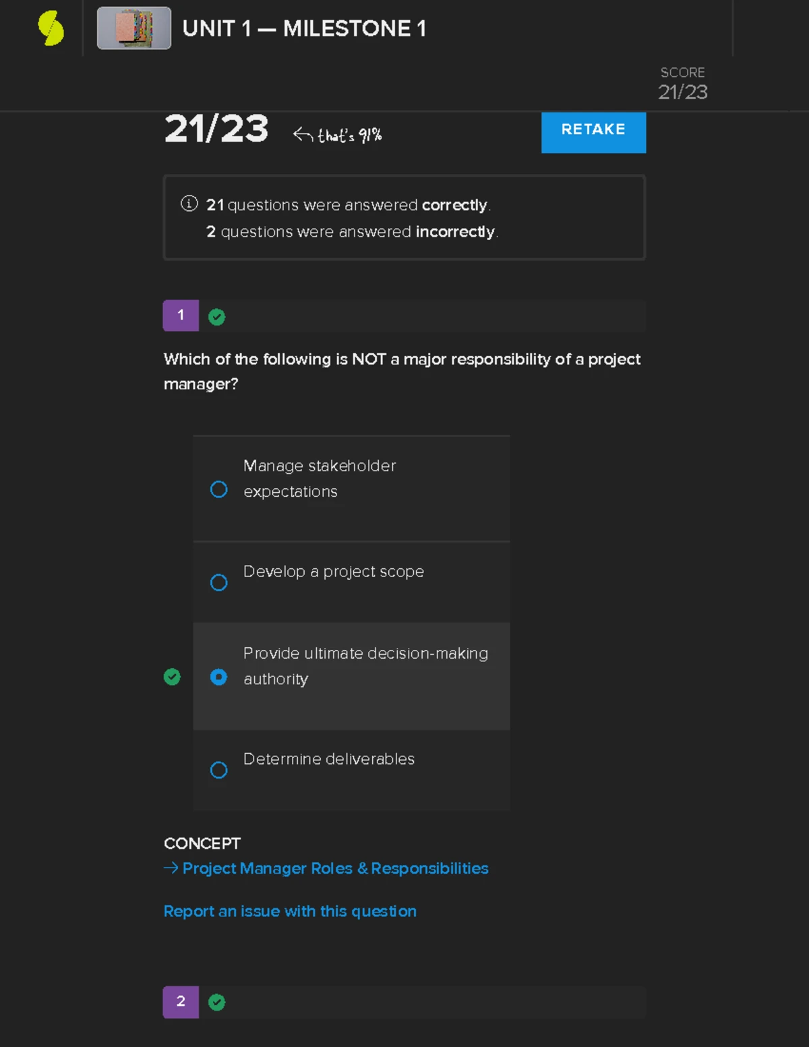Click the 21/23 score text
This screenshot has height=1047, width=809.
pos(216,129)
